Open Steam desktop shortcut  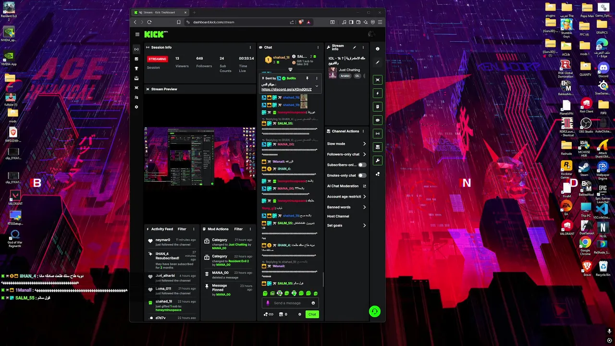(584, 169)
